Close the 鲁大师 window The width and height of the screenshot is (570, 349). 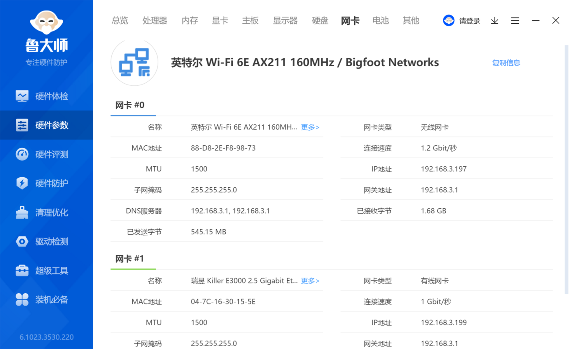coord(556,21)
